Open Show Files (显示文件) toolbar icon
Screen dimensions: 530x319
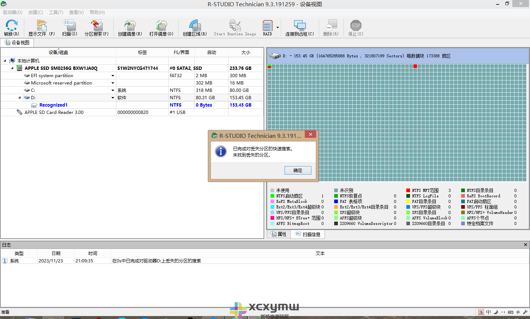(42, 28)
